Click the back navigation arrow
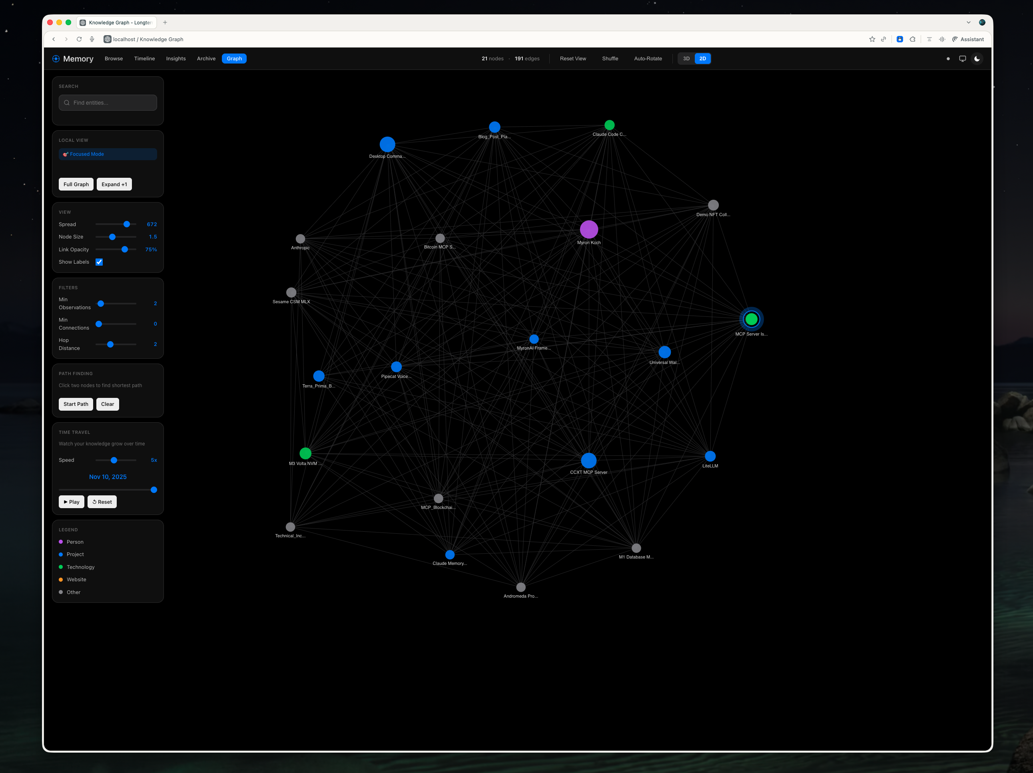Viewport: 1033px width, 773px height. [54, 39]
